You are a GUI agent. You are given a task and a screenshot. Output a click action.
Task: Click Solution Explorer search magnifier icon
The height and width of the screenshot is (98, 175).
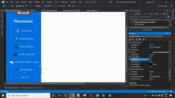pyautogui.click(x=168, y=17)
